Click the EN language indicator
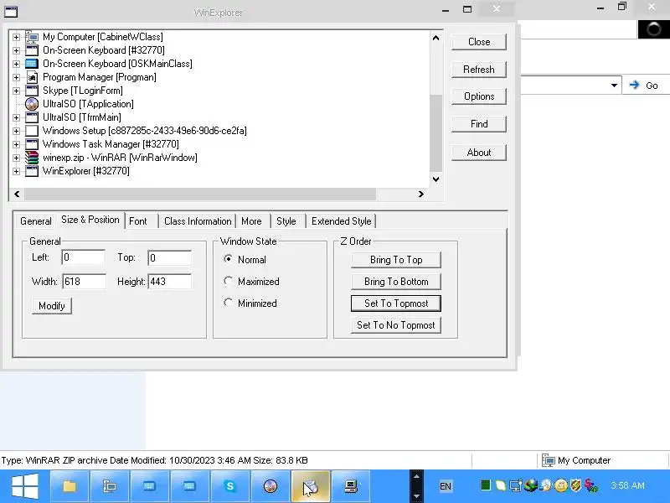 446,486
